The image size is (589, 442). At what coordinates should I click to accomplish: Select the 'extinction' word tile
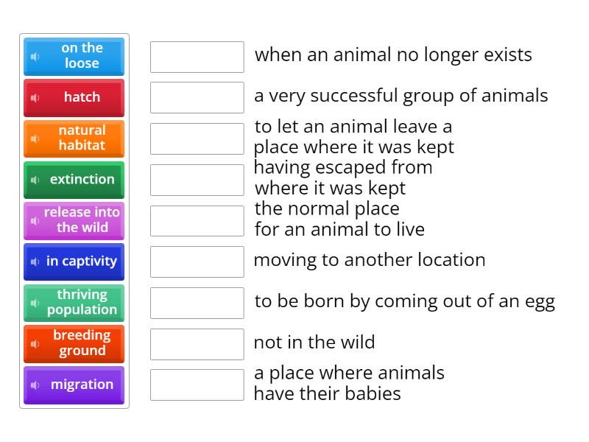[x=82, y=180]
